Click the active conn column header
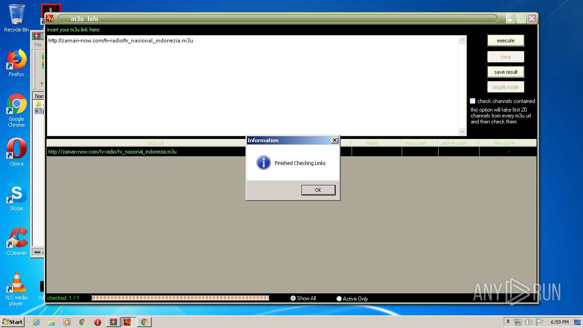Viewport: 583px width, 328px height. point(459,143)
